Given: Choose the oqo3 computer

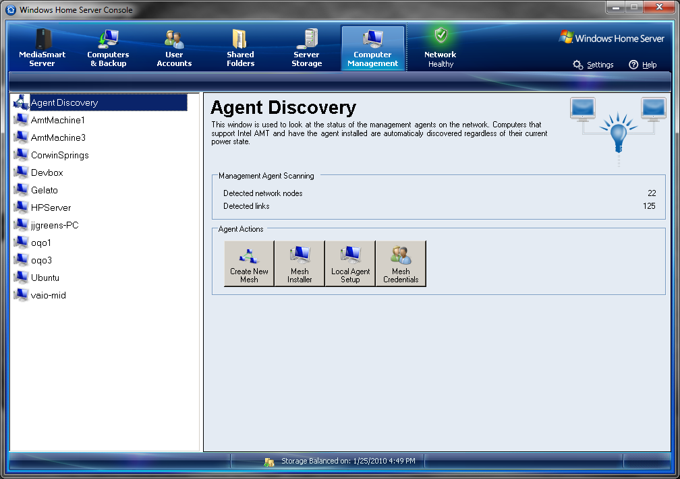Looking at the screenshot, I should [41, 260].
